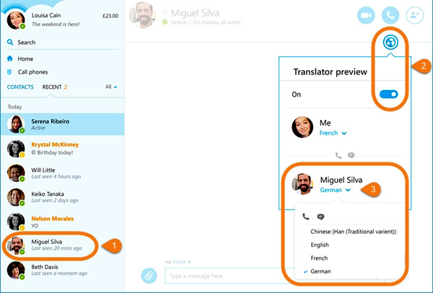This screenshot has height=293, width=433.
Task: Attach a file with the paperclip icon
Action: (x=149, y=276)
